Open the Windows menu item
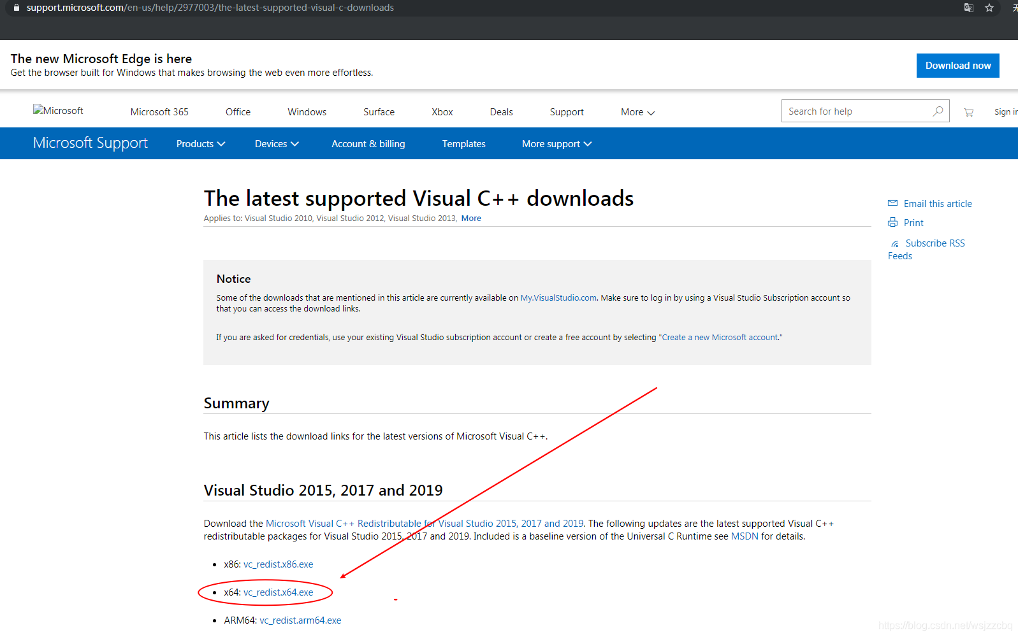This screenshot has height=637, width=1018. click(x=307, y=112)
